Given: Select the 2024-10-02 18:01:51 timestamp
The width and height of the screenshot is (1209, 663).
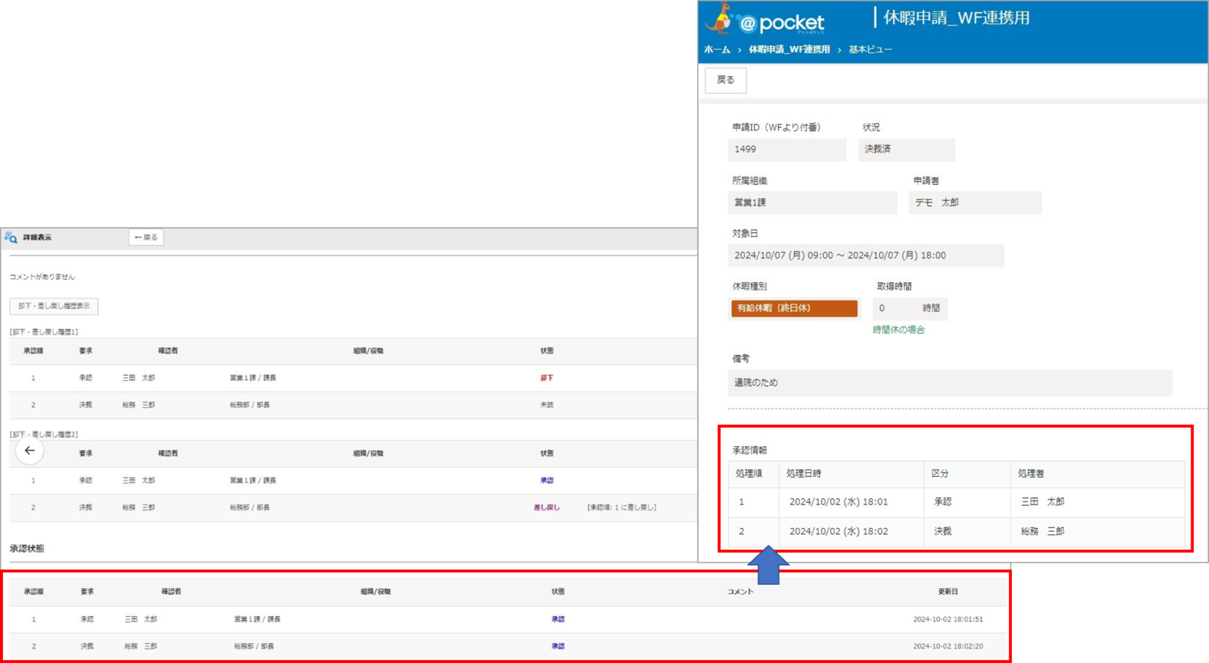Looking at the screenshot, I should click(948, 620).
